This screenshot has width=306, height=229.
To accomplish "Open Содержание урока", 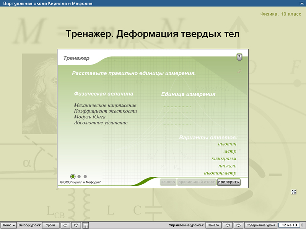I will click(x=261, y=225).
